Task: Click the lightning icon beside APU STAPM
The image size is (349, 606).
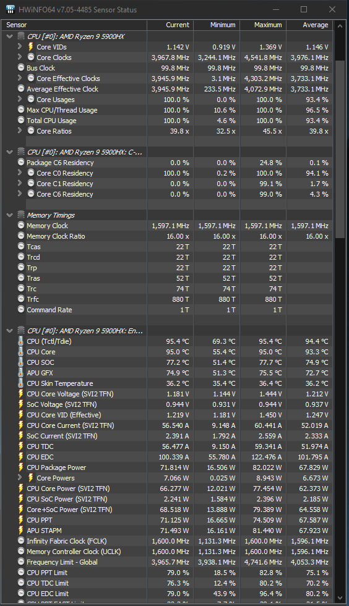Action: (21, 531)
